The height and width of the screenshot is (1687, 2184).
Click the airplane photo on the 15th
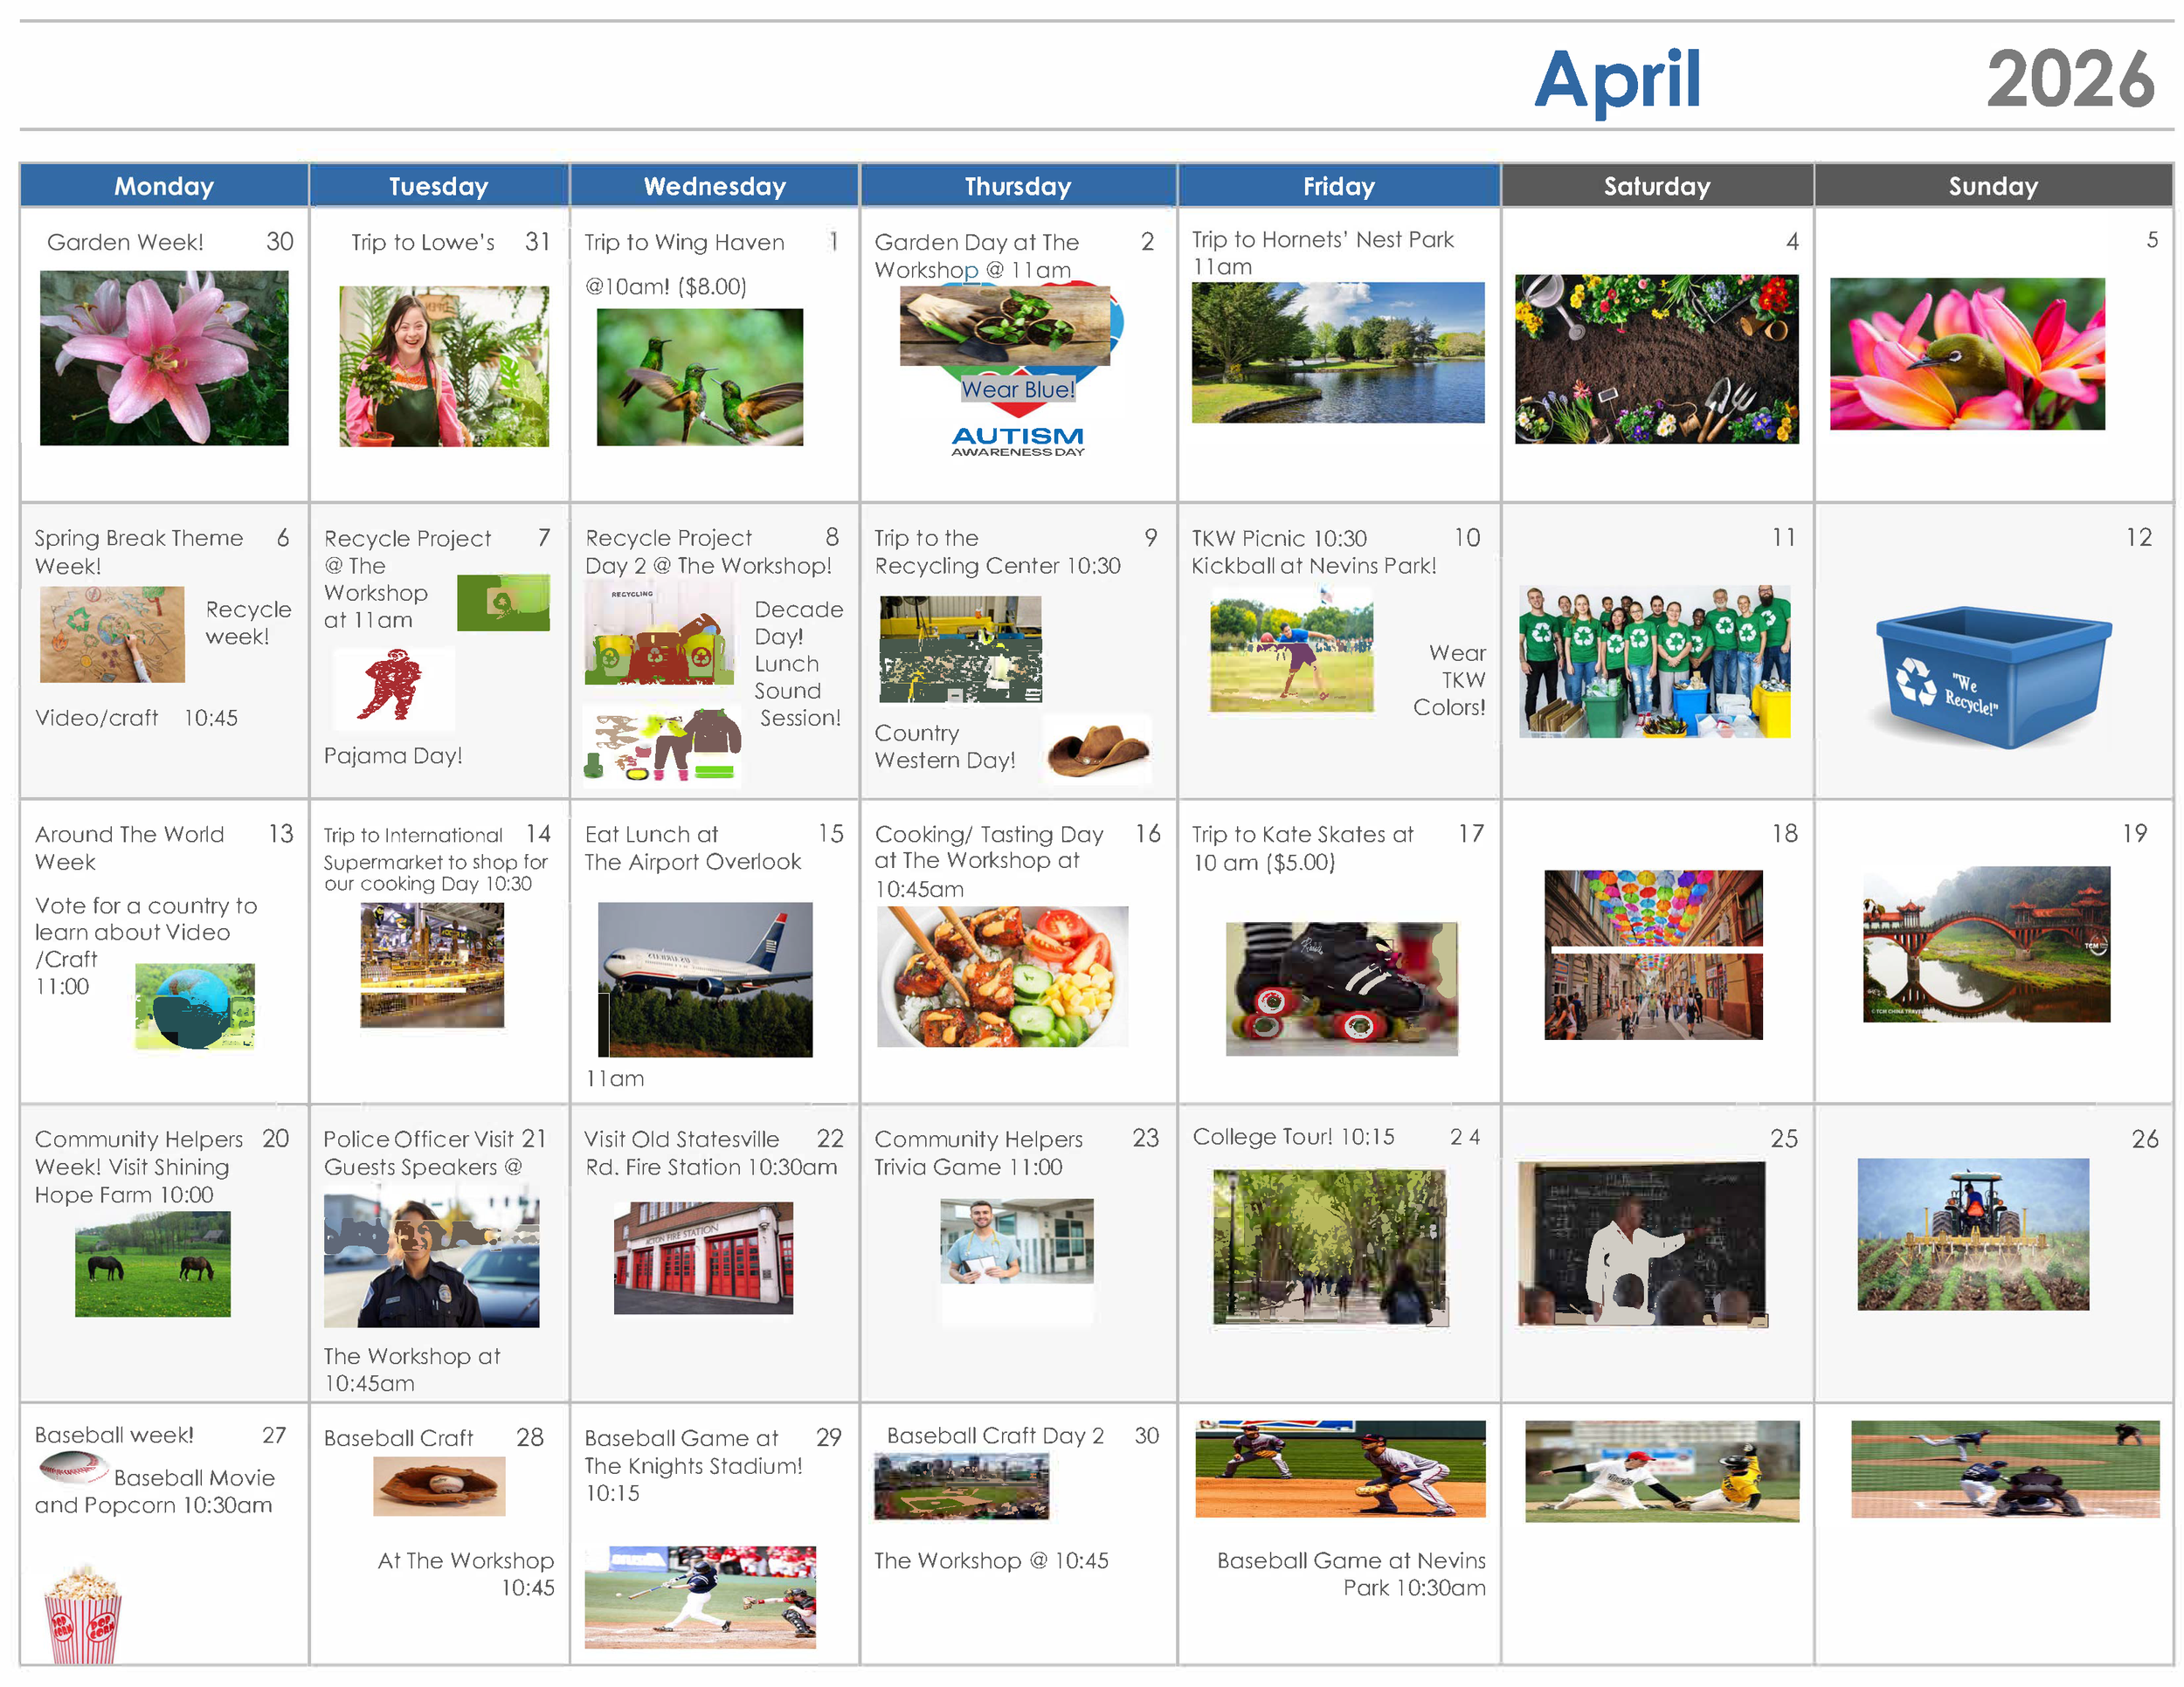point(705,979)
